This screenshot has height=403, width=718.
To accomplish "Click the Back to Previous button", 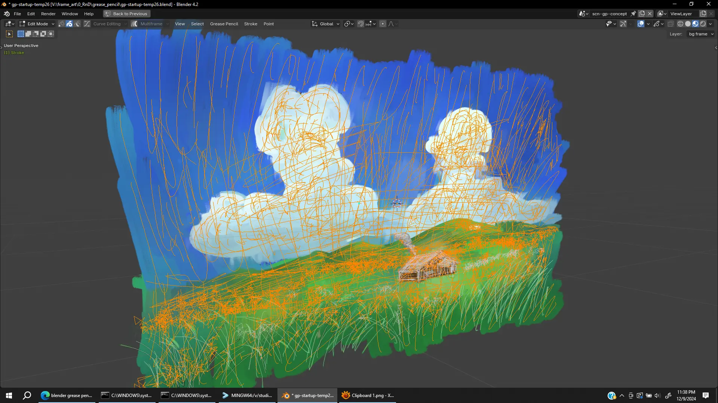I will (126, 14).
